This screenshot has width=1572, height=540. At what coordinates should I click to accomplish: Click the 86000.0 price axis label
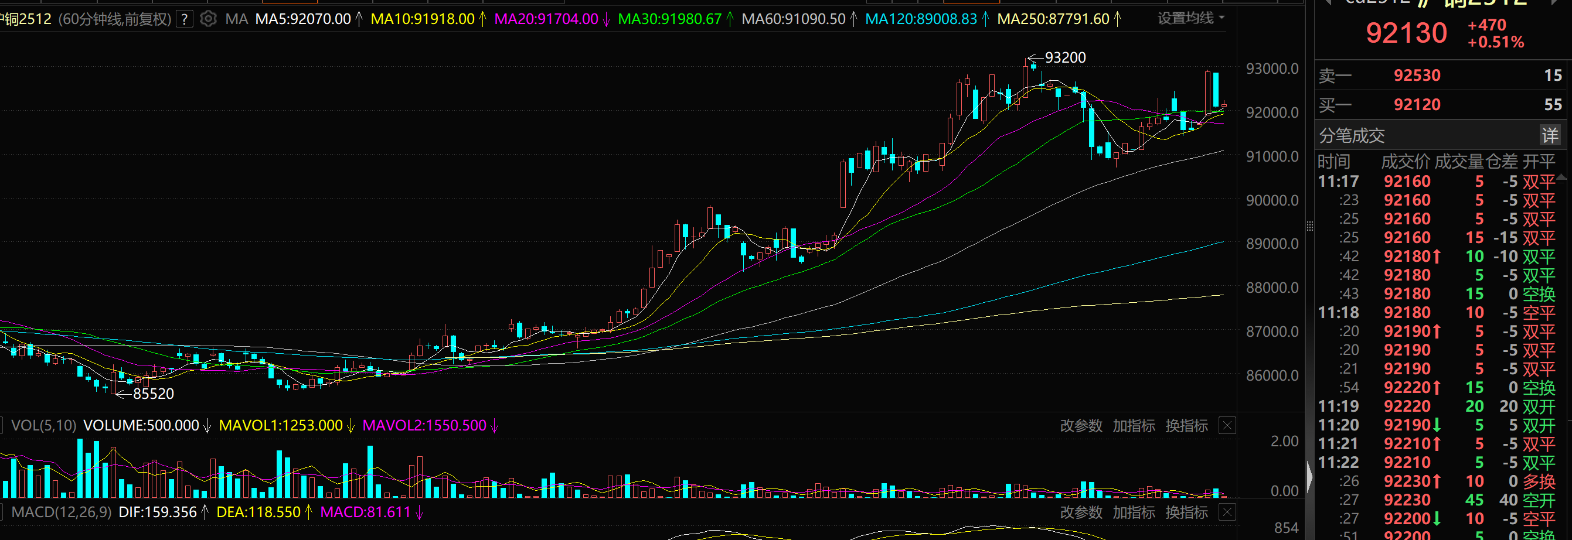click(1272, 375)
